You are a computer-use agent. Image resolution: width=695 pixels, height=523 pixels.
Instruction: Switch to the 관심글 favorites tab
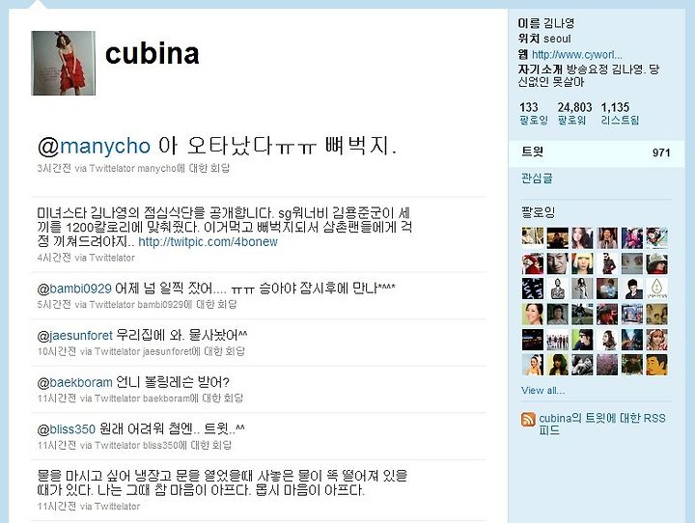[537, 179]
